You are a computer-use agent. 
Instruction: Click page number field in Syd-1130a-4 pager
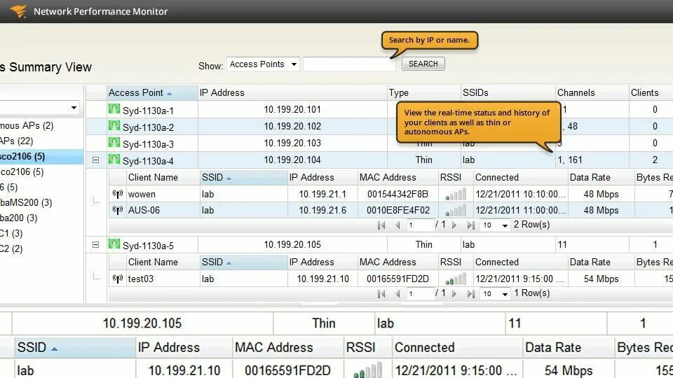pyautogui.click(x=420, y=225)
